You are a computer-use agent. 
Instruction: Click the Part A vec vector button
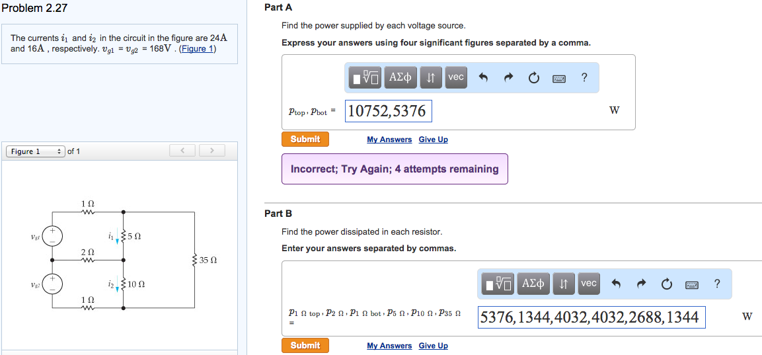456,77
